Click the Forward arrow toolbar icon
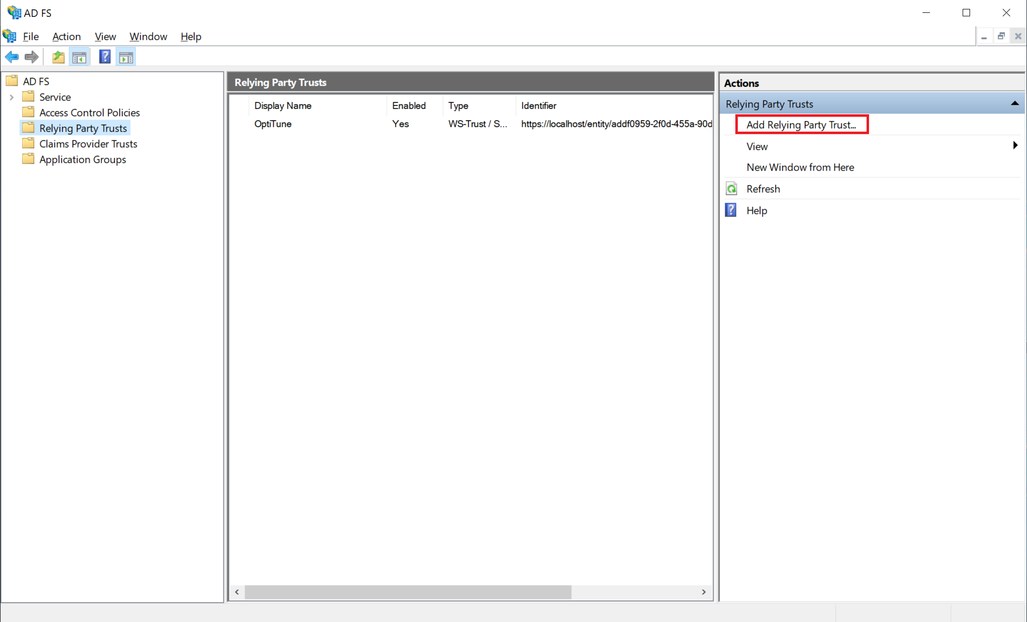 click(x=32, y=57)
